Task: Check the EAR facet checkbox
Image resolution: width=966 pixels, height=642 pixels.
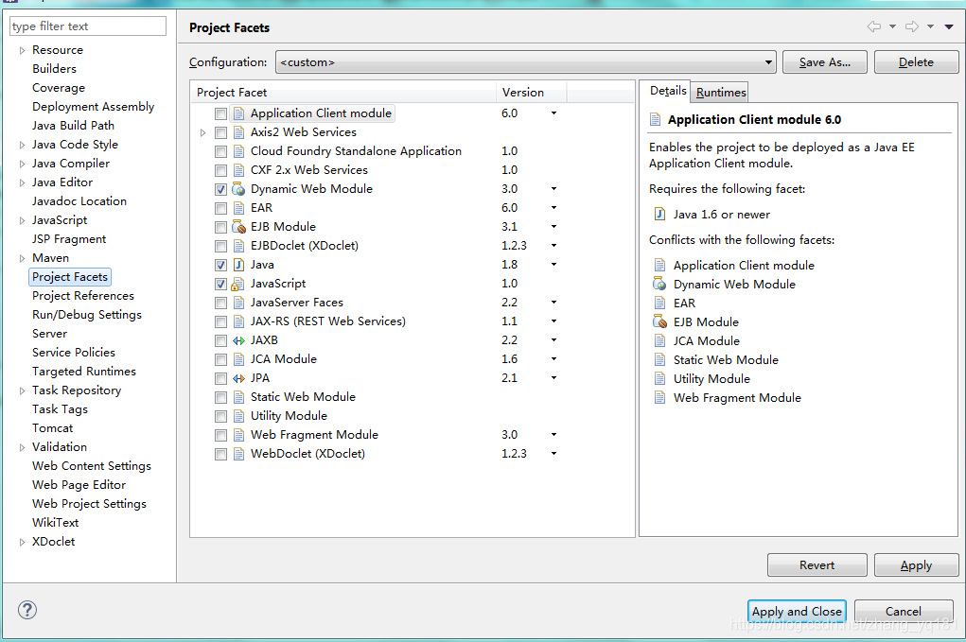Action: 220,209
